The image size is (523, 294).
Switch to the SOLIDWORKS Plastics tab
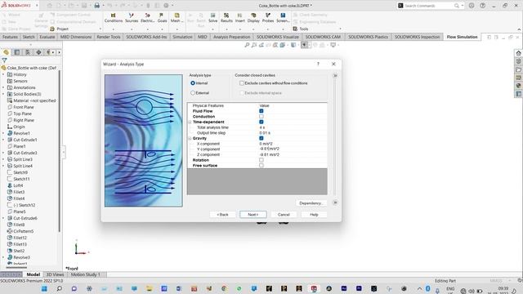[368, 37]
